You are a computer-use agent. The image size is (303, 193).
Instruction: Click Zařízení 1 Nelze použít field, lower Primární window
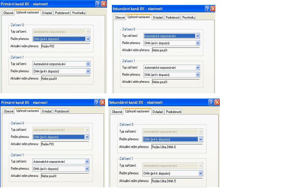tap(65, 176)
